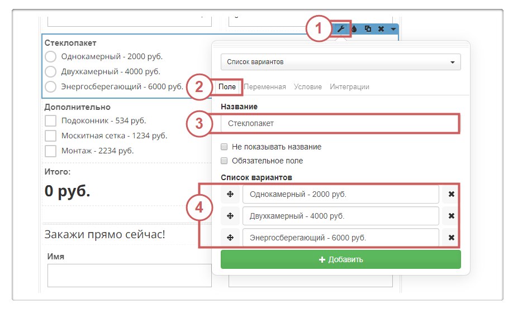
Task: Toggle the Обязательное поле checkbox
Action: pos(224,161)
